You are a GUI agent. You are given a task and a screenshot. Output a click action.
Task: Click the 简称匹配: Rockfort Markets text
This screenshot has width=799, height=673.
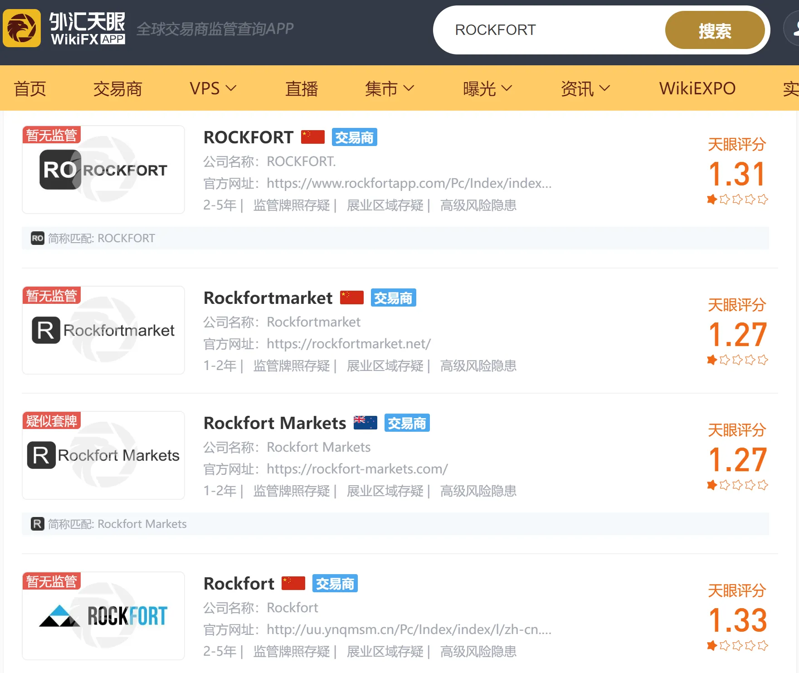[117, 524]
